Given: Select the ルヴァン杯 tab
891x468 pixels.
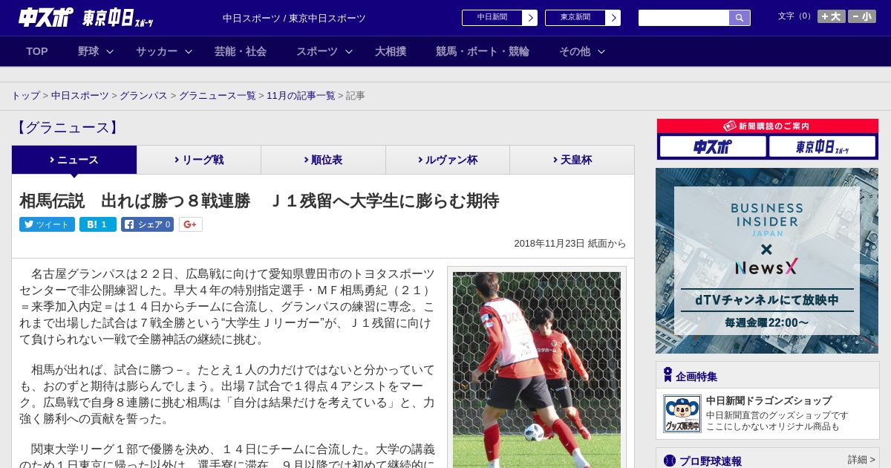Looking at the screenshot, I should click(x=448, y=160).
